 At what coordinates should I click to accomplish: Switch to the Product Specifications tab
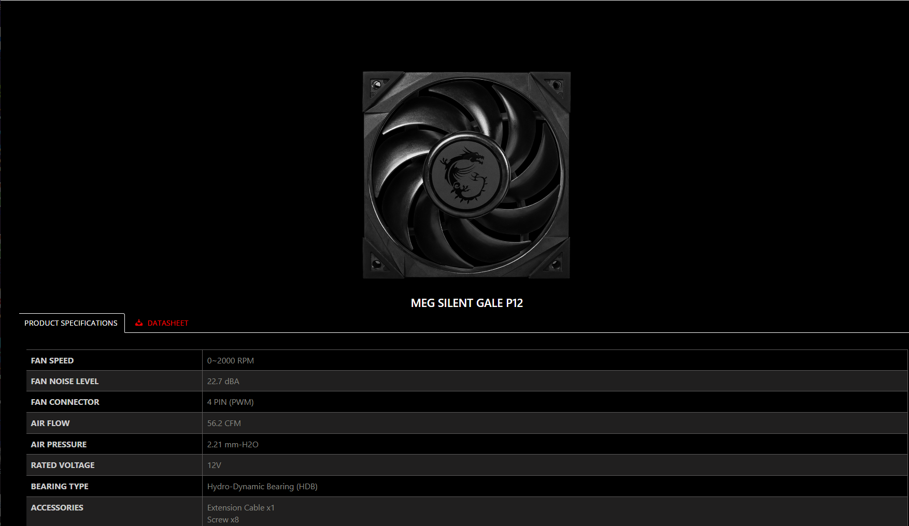point(71,323)
